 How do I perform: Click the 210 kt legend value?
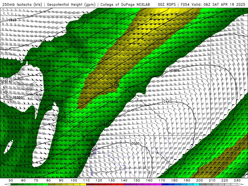click(x=212, y=180)
